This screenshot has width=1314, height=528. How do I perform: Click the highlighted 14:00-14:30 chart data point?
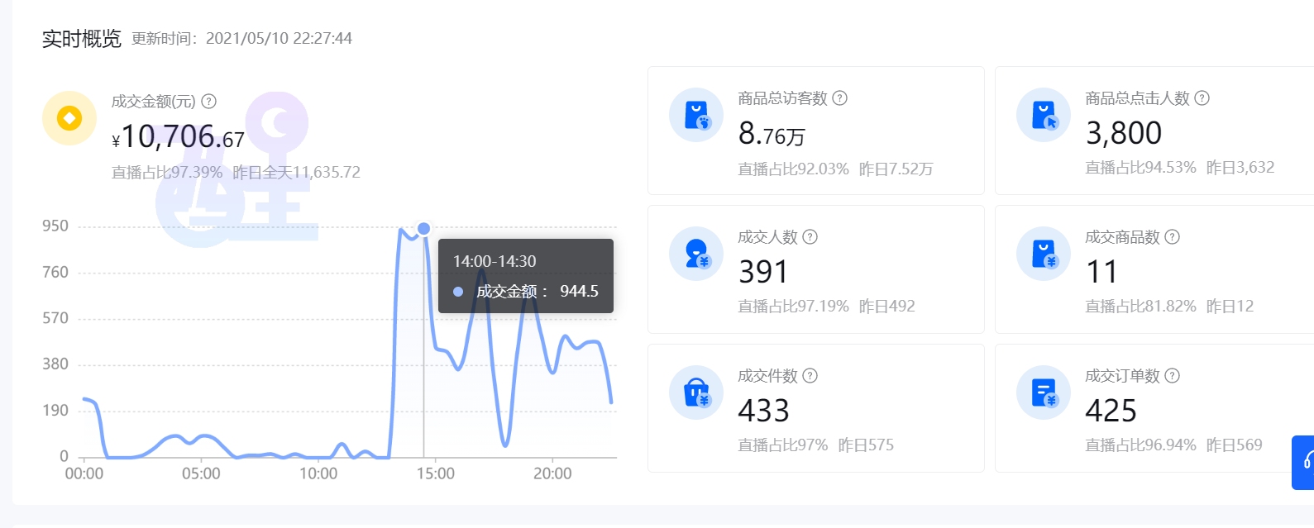coord(424,229)
